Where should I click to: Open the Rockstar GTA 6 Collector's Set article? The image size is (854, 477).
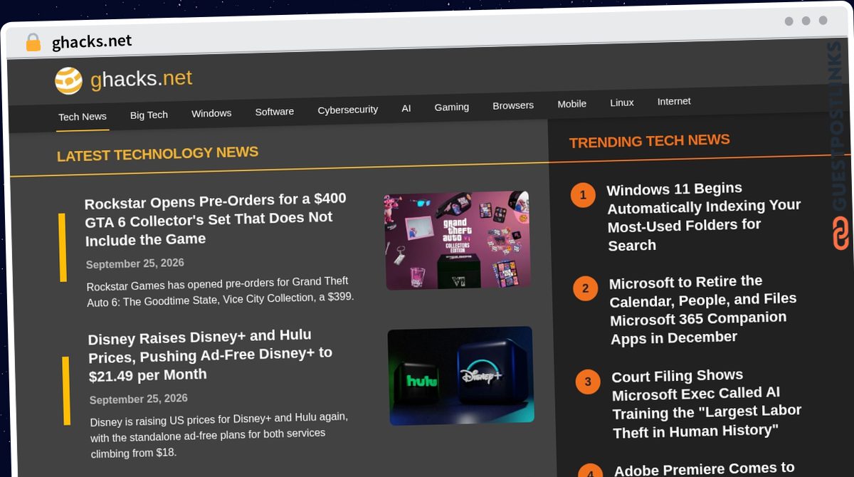216,219
